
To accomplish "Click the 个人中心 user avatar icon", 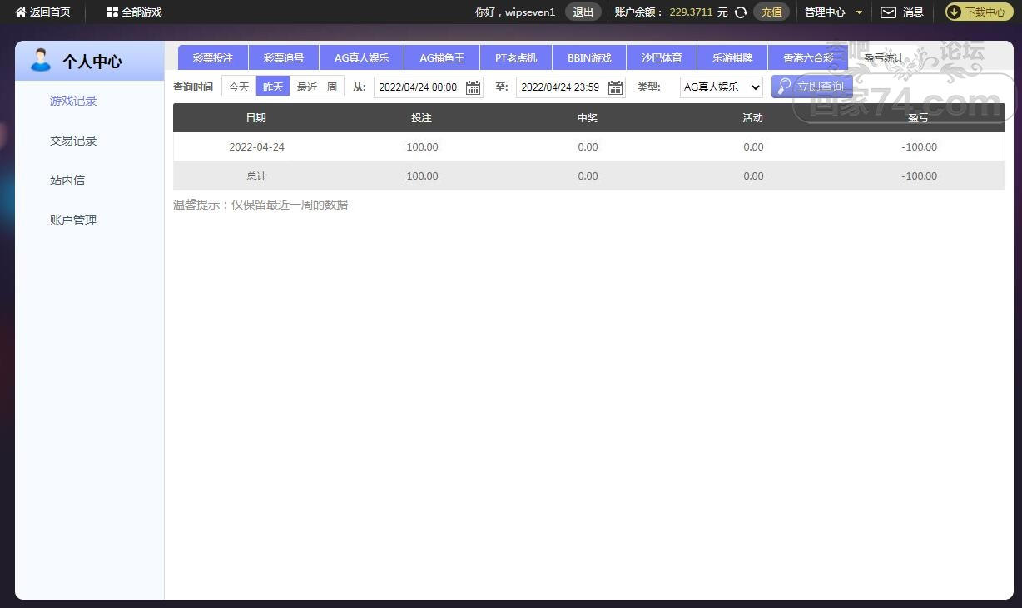I will tap(40, 60).
